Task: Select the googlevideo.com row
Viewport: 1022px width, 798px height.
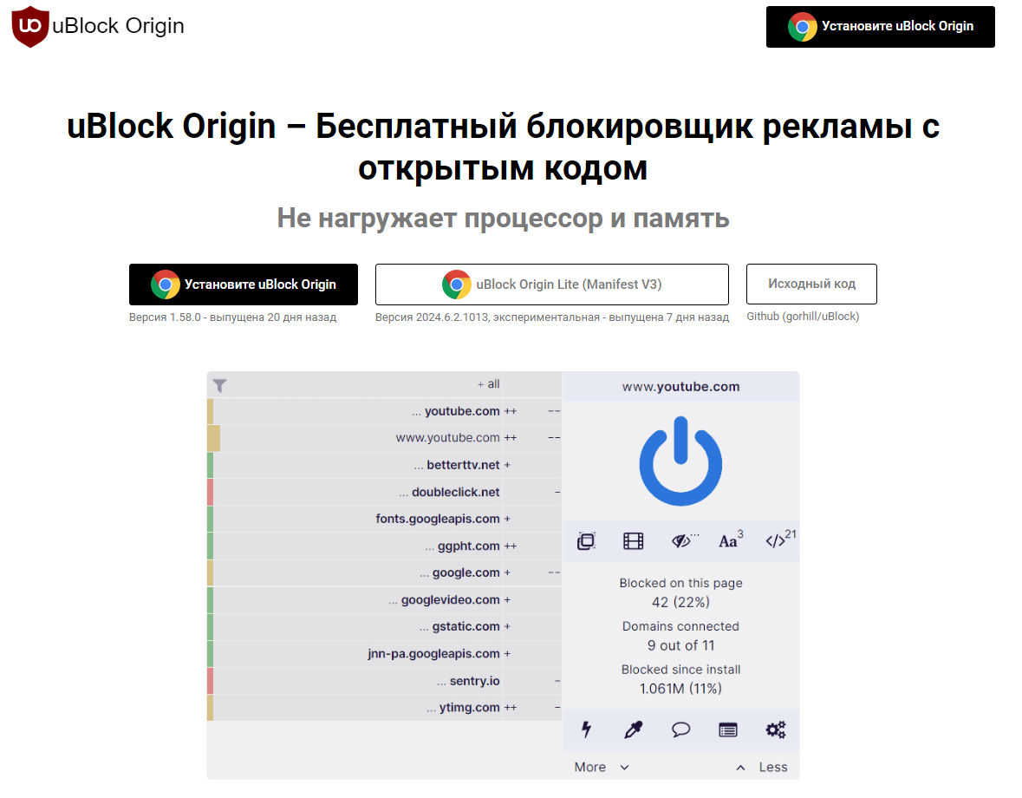Action: (385, 600)
